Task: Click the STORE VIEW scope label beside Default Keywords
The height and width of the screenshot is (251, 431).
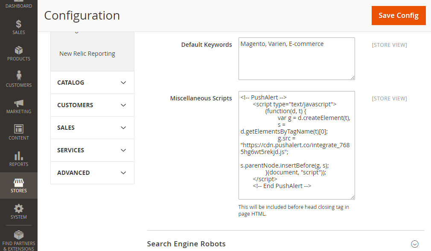Action: click(389, 45)
